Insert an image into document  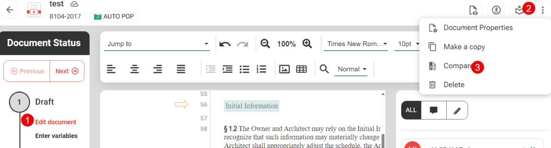coord(284,69)
